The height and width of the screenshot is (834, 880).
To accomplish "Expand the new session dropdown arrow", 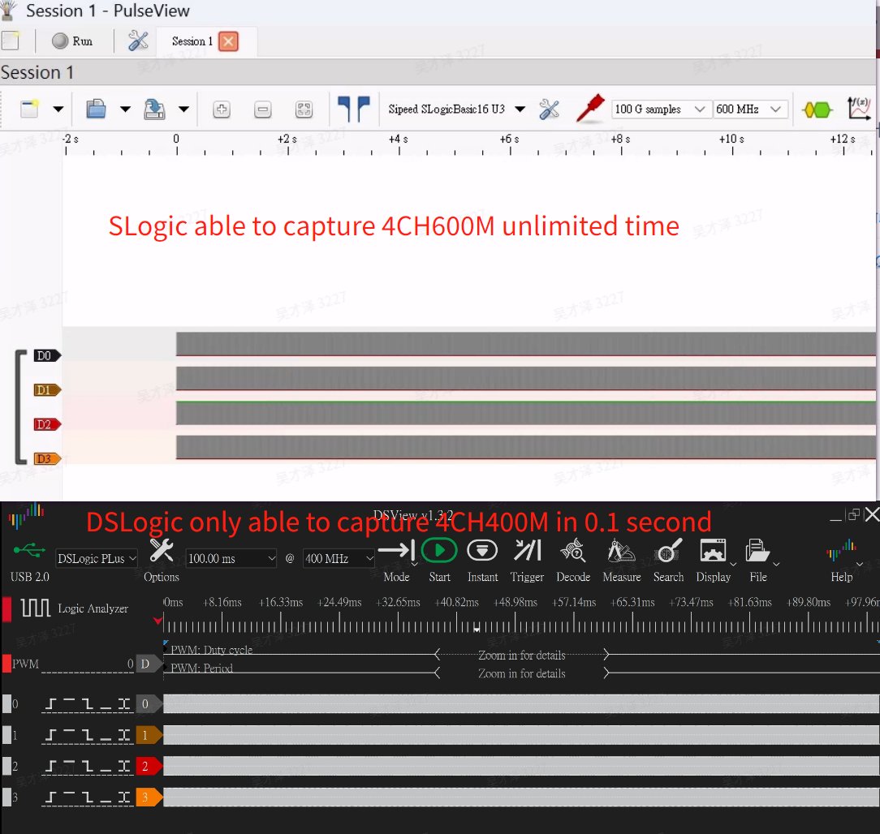I will point(58,109).
